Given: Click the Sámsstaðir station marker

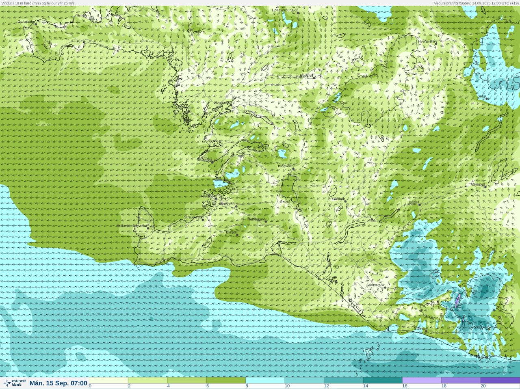Looking at the screenshot, I should (x=385, y=287).
